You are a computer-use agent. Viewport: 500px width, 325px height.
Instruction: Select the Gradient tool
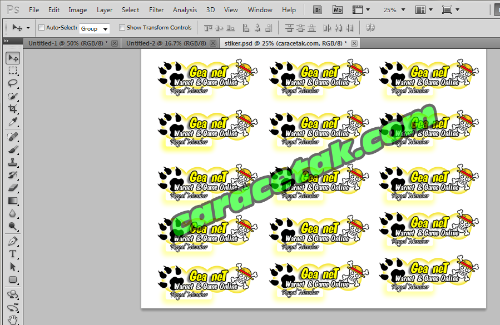(13, 201)
